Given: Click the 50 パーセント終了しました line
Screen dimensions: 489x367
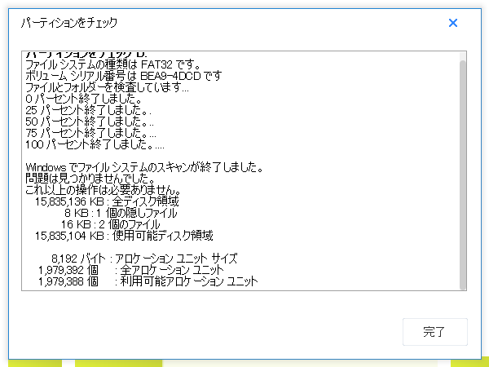Looking at the screenshot, I should click(x=90, y=122).
